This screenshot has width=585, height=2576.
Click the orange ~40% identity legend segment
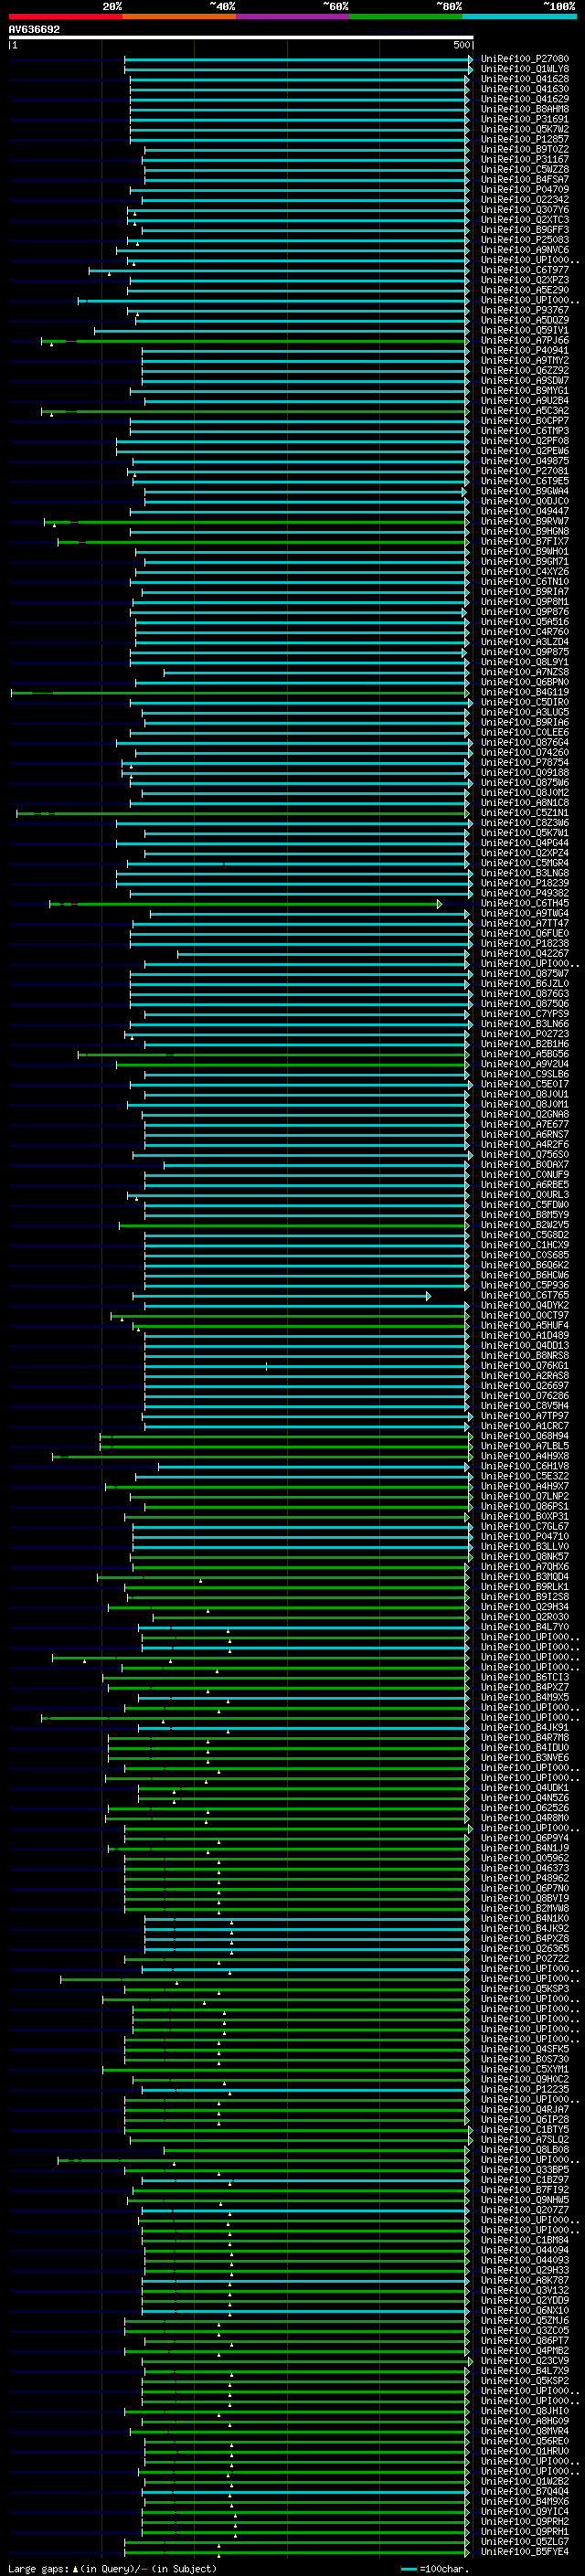[179, 16]
